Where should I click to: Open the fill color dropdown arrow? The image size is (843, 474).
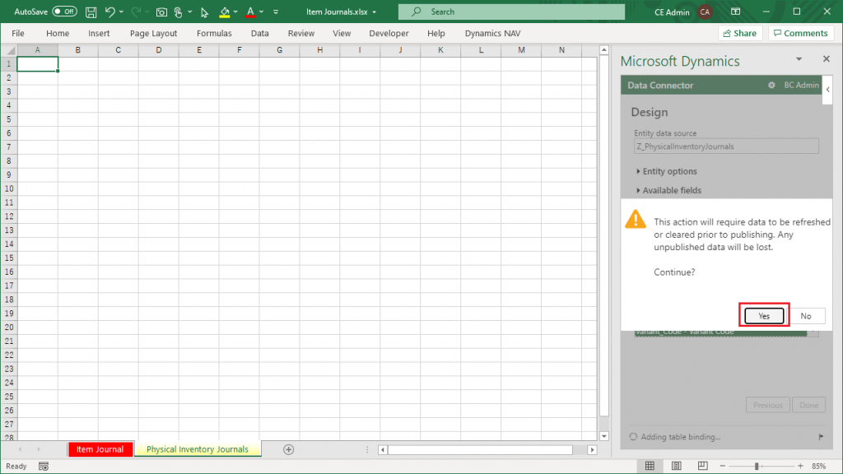[235, 12]
